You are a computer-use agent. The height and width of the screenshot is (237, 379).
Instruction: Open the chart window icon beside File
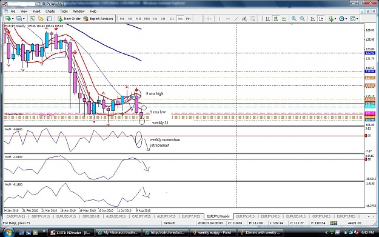click(6, 11)
